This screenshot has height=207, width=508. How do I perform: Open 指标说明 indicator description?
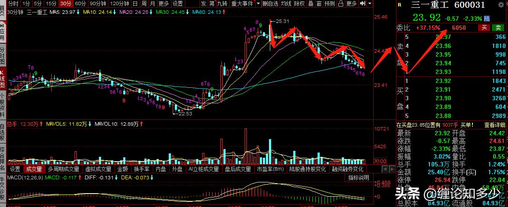(x=359, y=177)
